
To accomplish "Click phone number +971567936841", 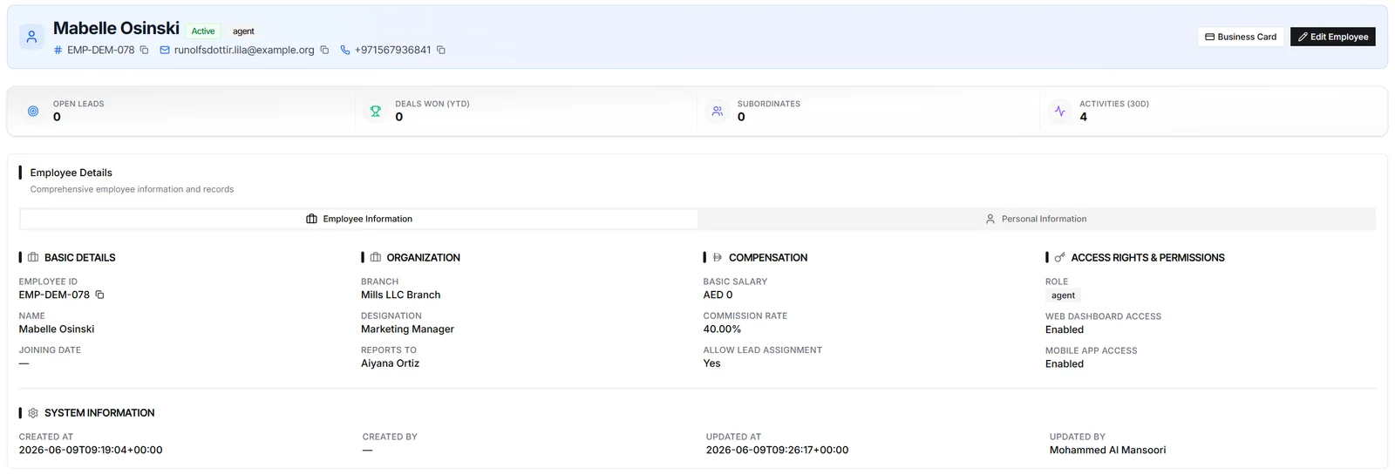I will tap(392, 50).
